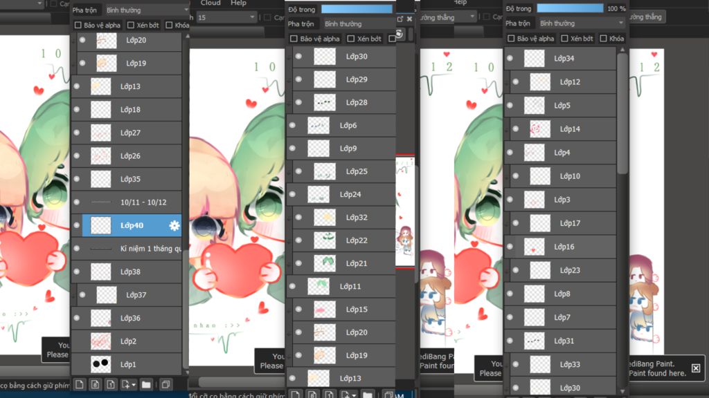Click the scroll down arrow of the right panel

(622, 391)
